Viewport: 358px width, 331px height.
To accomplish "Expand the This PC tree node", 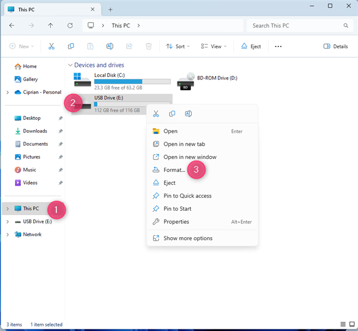I will point(7,209).
